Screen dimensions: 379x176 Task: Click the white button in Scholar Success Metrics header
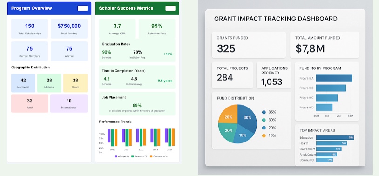tap(170, 8)
